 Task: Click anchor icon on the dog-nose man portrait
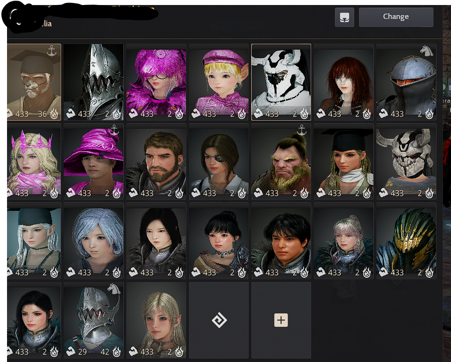[x=52, y=51]
